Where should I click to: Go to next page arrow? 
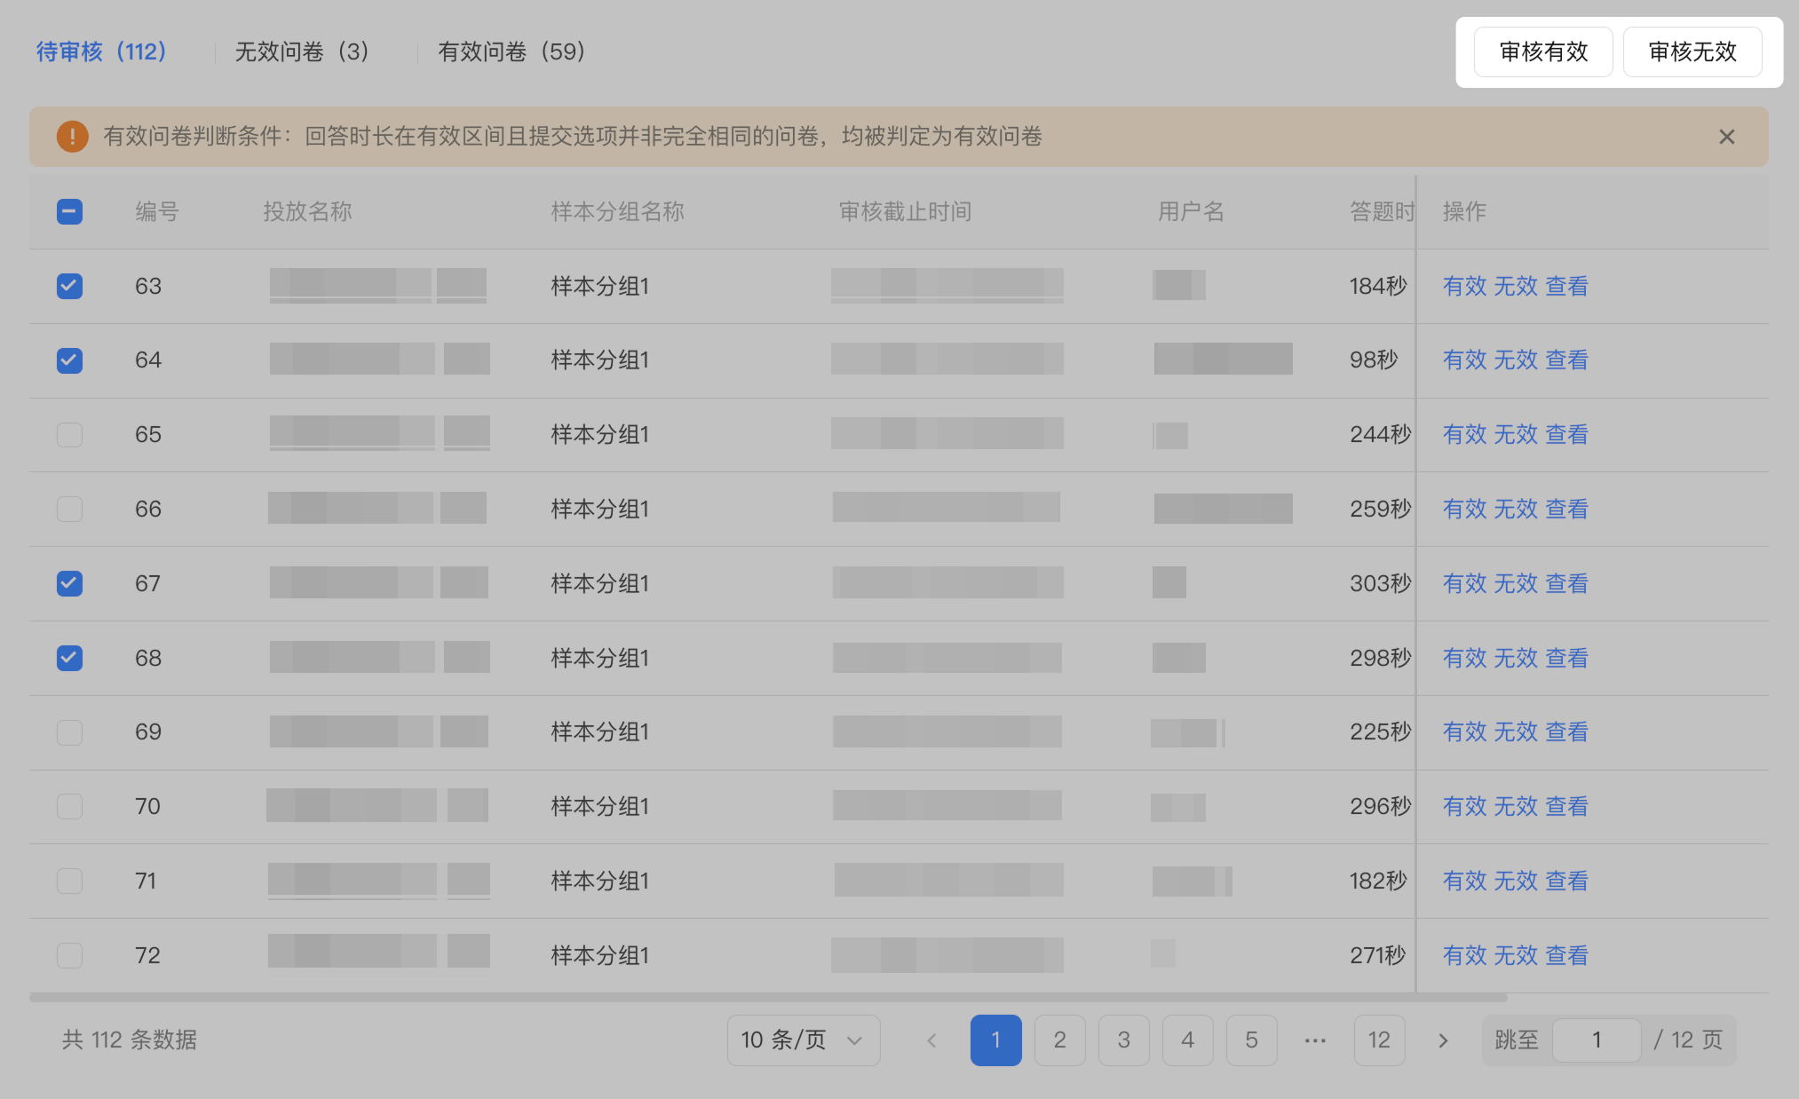1443,1040
